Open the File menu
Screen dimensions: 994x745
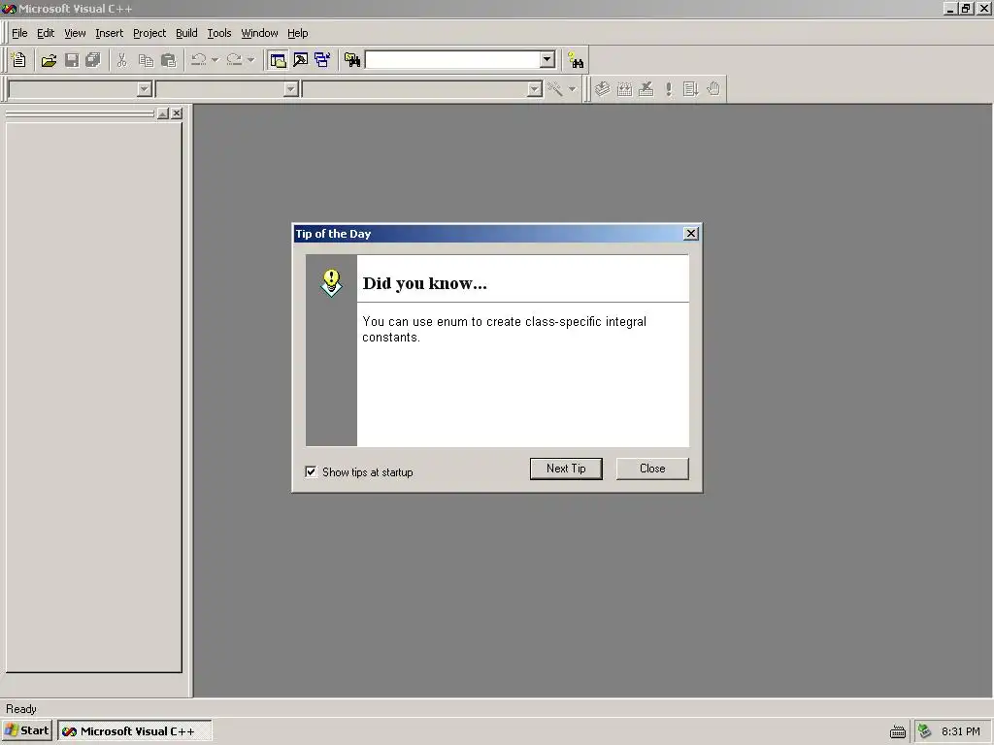tap(19, 33)
